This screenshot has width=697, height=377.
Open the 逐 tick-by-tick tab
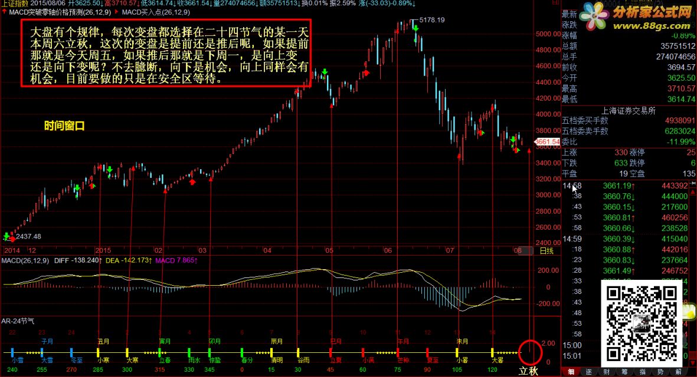[x=588, y=372]
